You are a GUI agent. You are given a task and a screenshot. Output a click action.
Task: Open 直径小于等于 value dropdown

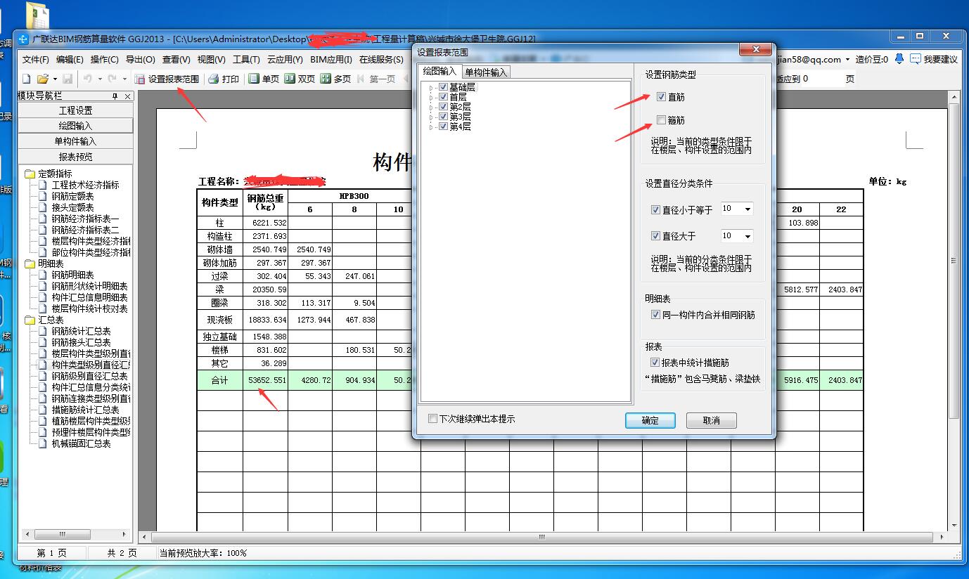click(747, 209)
